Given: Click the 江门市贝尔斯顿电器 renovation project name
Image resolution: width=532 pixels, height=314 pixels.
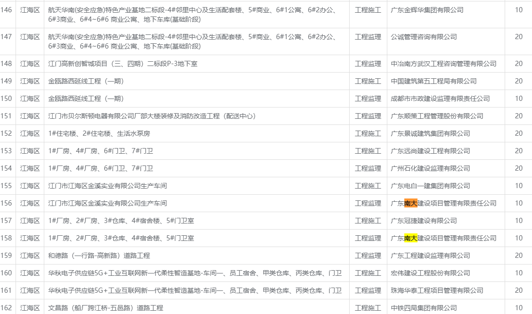Looking at the screenshot, I should coord(152,116).
